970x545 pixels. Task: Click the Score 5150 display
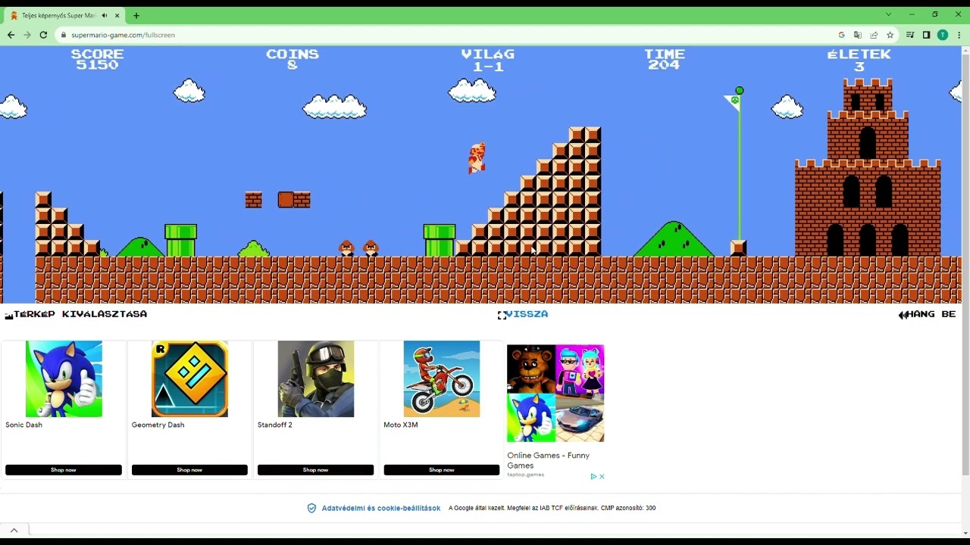pos(97,59)
